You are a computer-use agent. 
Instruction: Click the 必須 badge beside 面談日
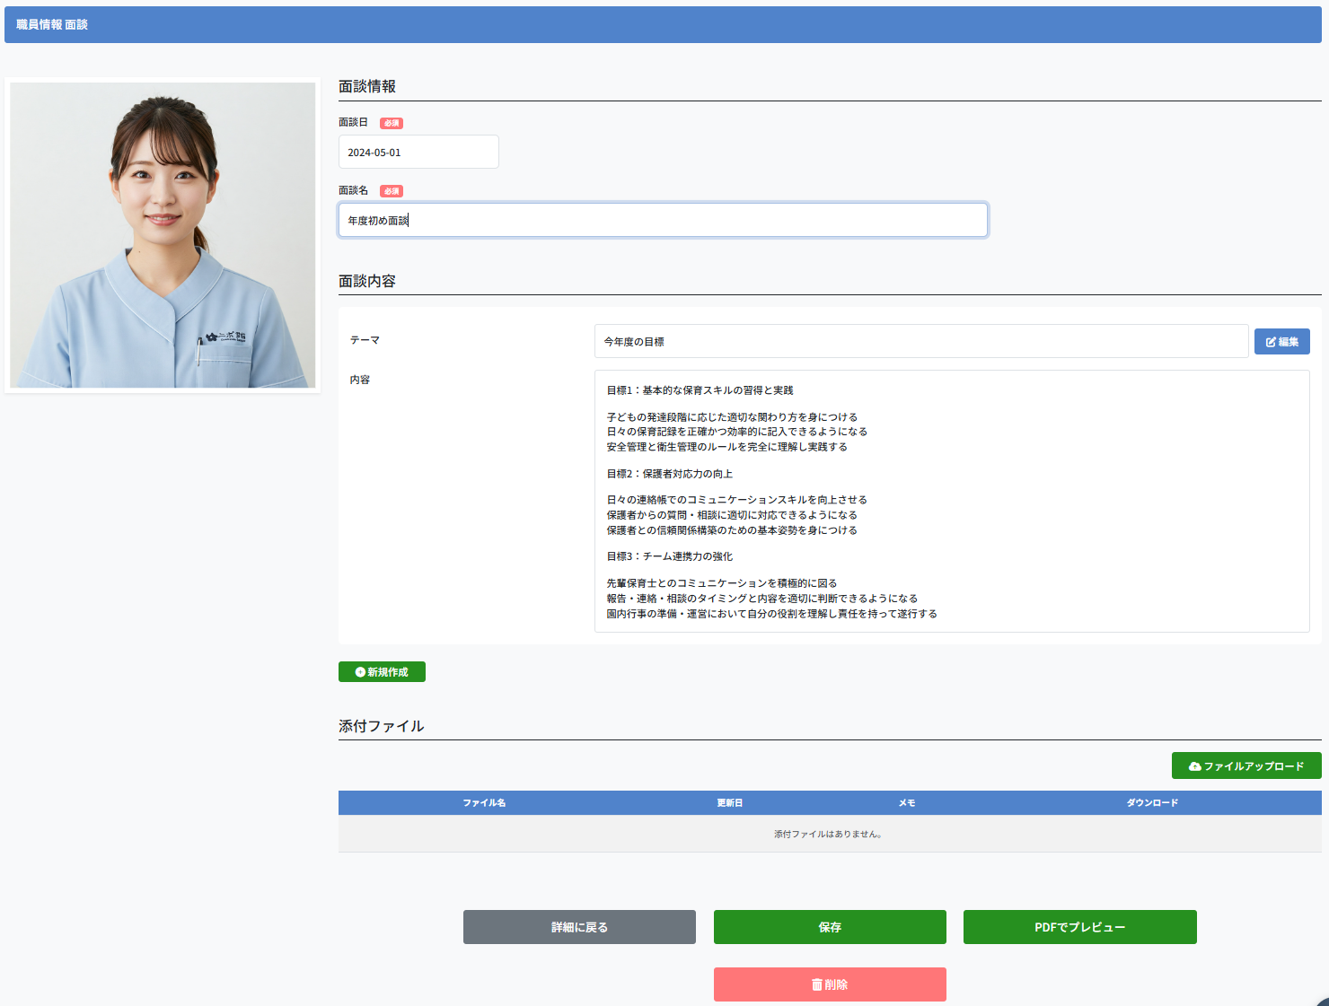(x=391, y=123)
